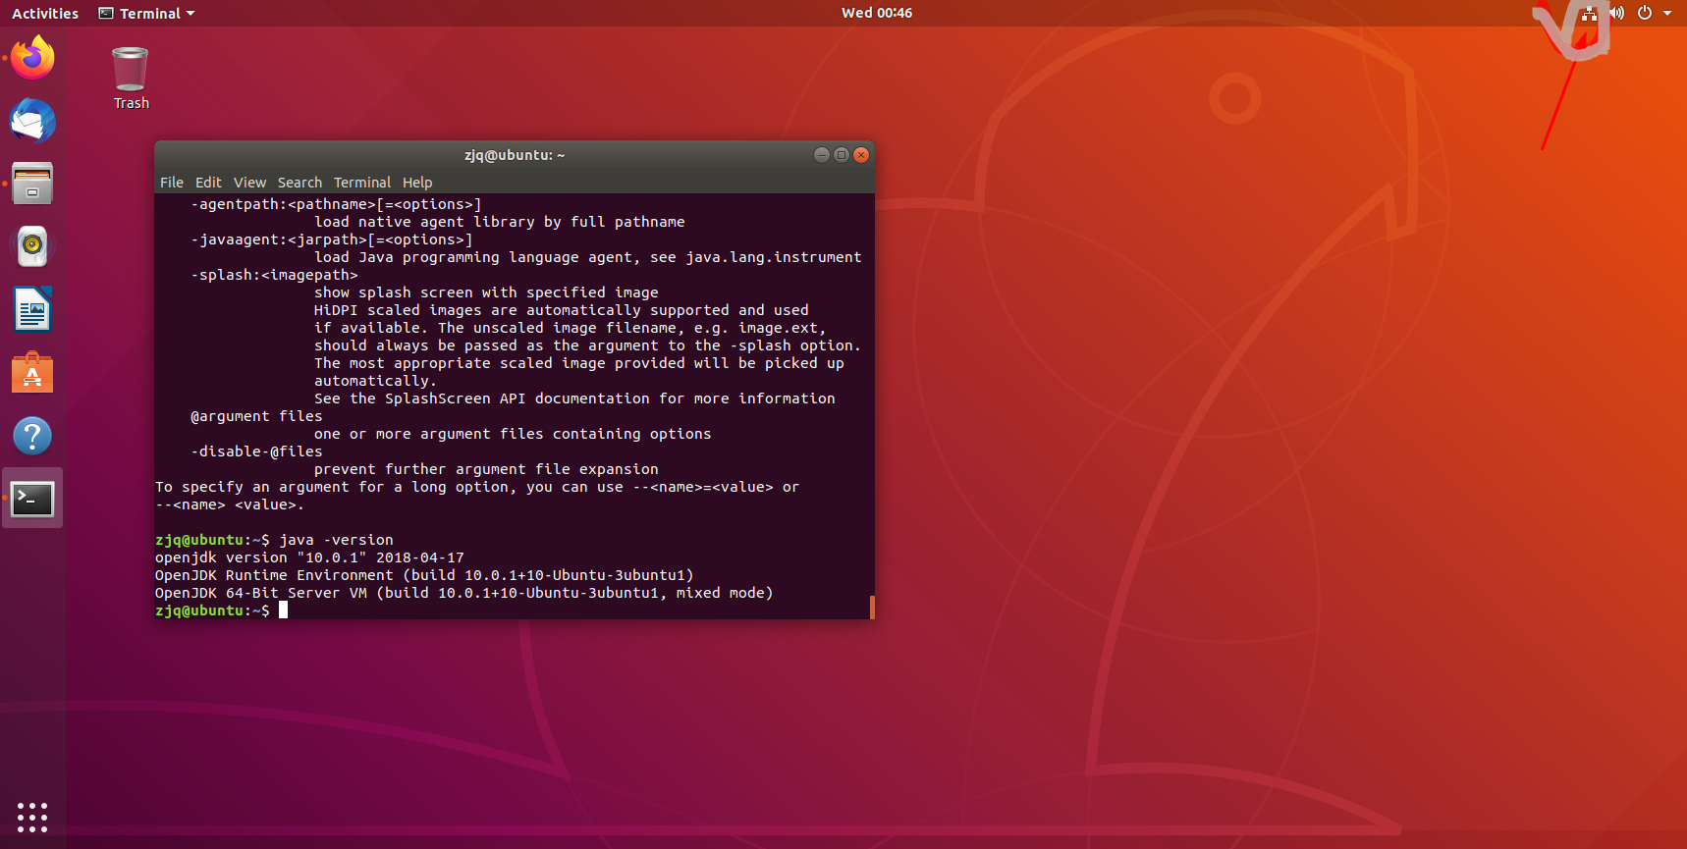Maximize the terminal window
This screenshot has height=849, width=1687.
(x=842, y=154)
